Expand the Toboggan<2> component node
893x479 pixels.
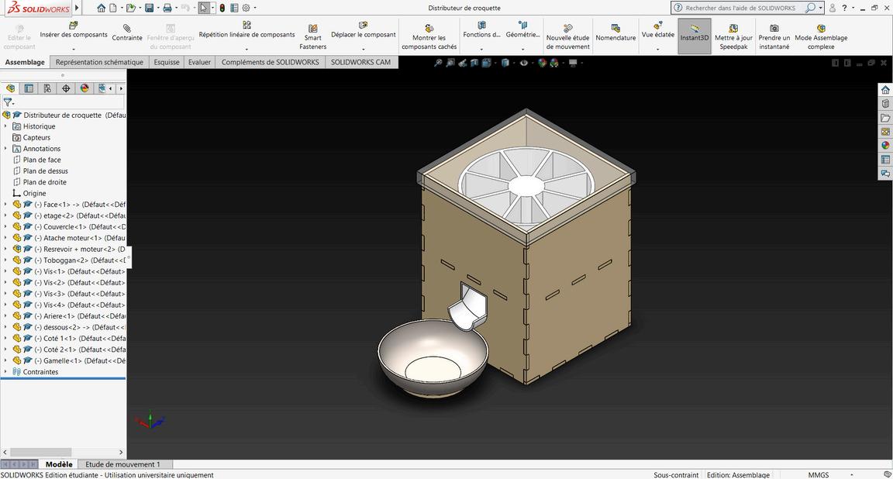pos(5,260)
